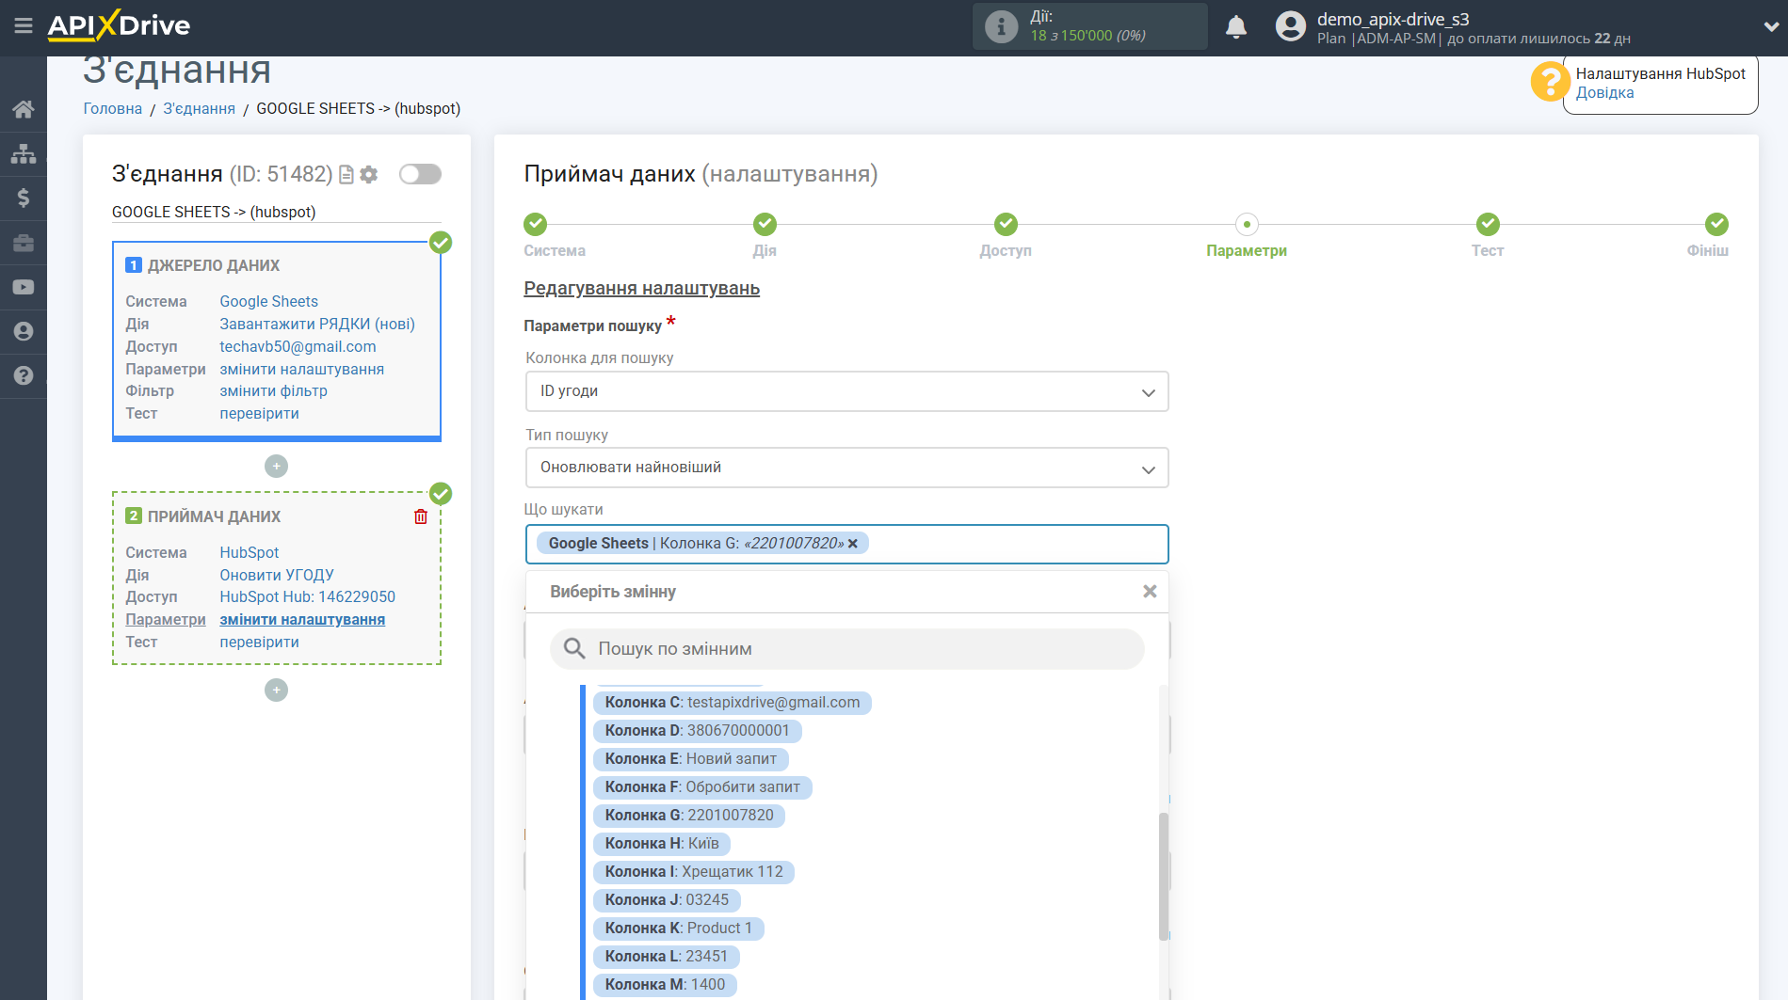Open techavb50@gmail.com access link
The height and width of the screenshot is (1000, 1788).
click(x=298, y=347)
